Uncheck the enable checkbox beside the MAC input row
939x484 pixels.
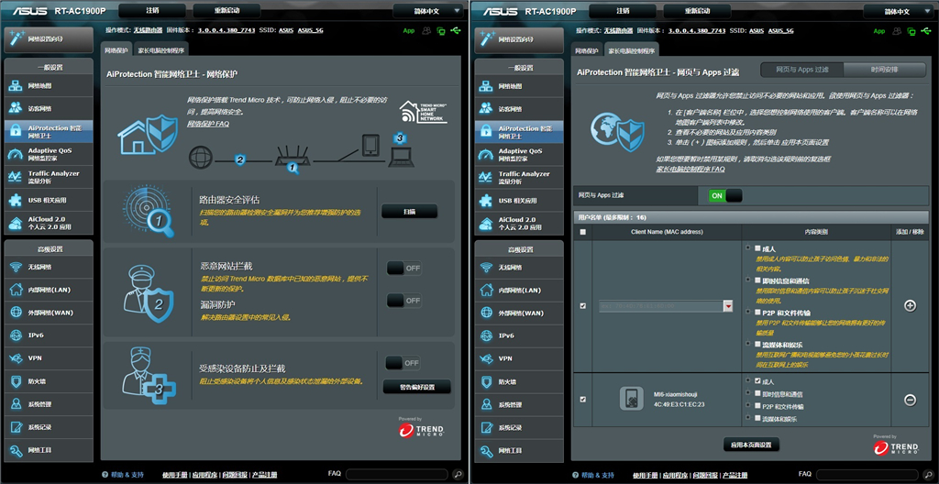583,305
